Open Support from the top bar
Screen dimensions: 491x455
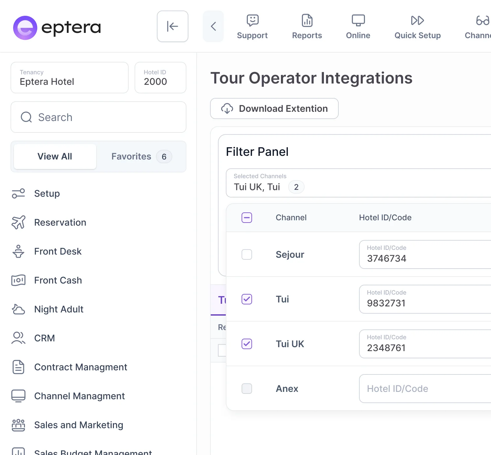point(252,27)
